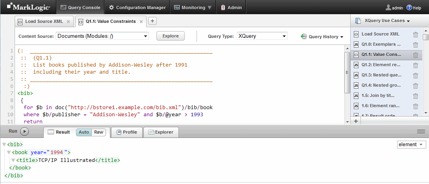Click the editor scrollbar down arrow
Viewport: 429px width, 184px height.
pos(347,122)
